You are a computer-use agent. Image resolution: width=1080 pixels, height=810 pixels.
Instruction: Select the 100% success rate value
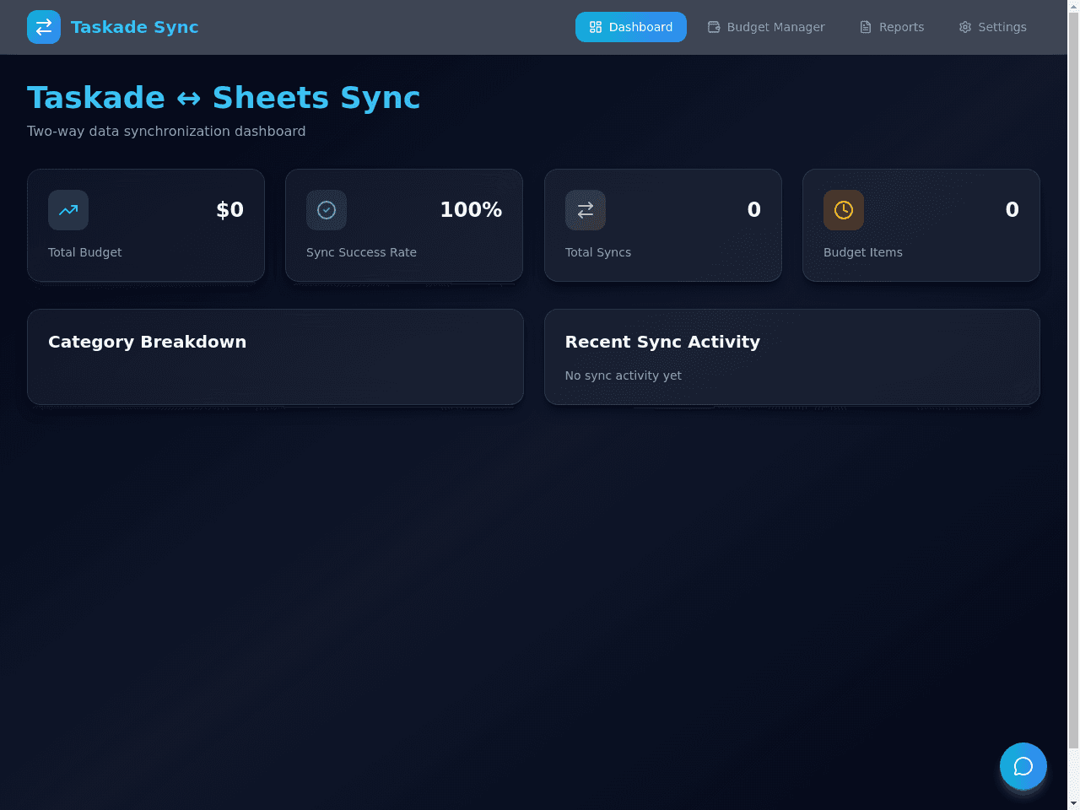pos(471,209)
